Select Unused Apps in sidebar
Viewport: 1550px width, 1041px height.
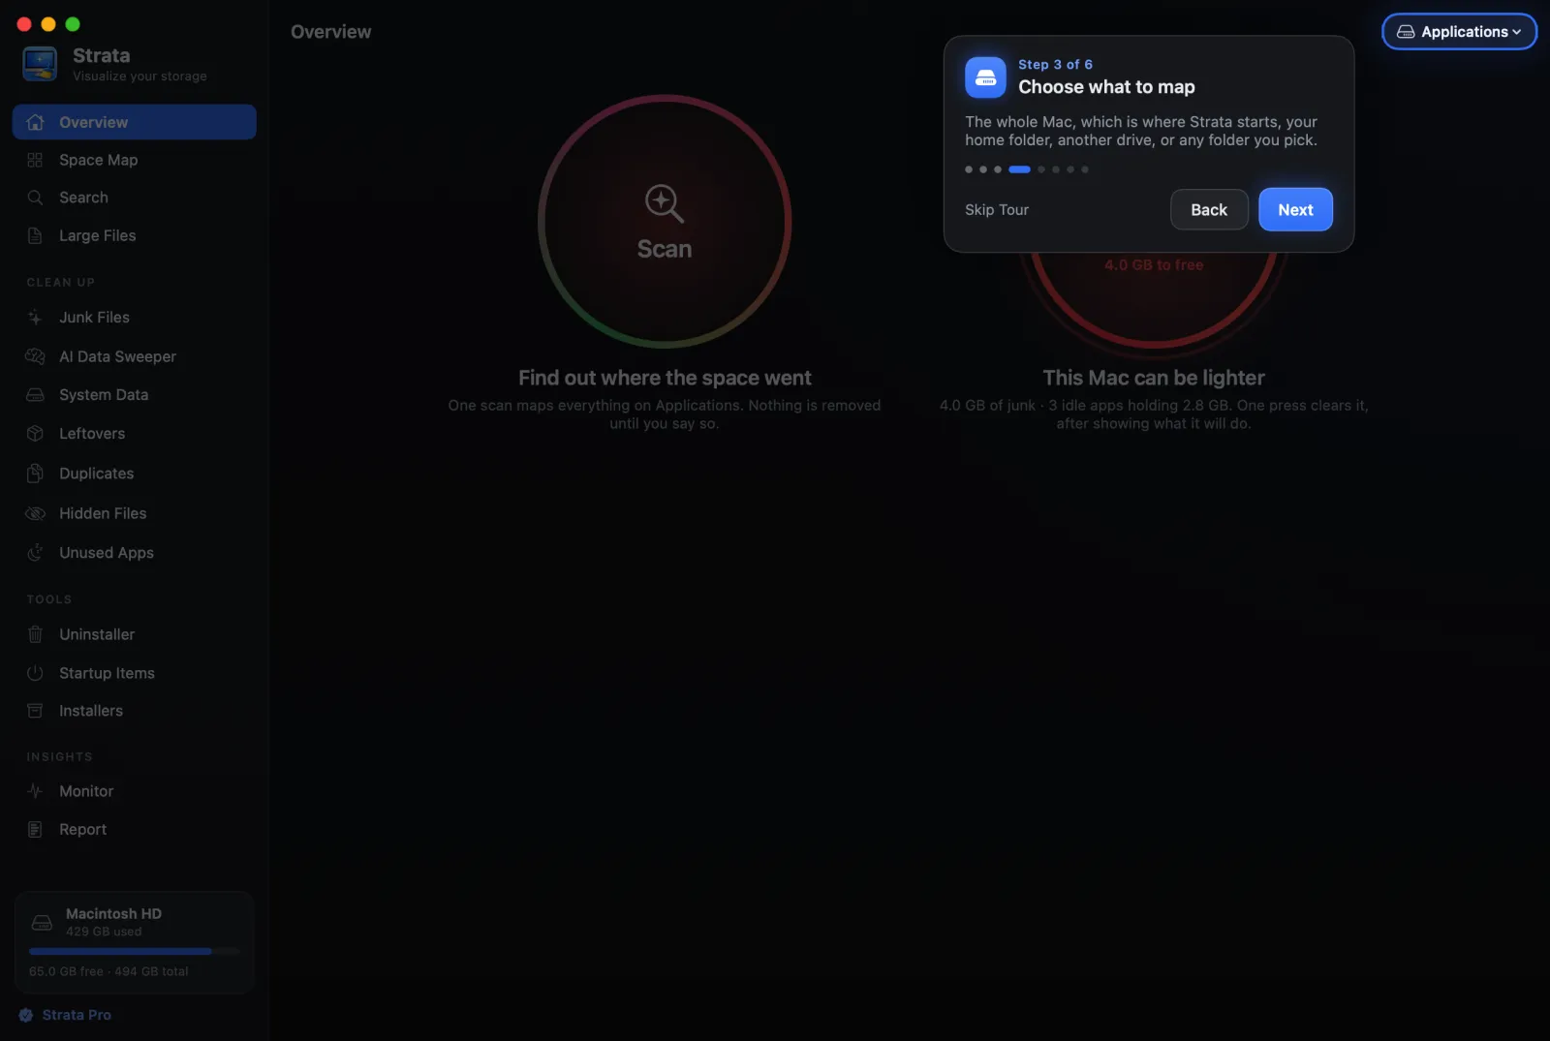coord(135,553)
